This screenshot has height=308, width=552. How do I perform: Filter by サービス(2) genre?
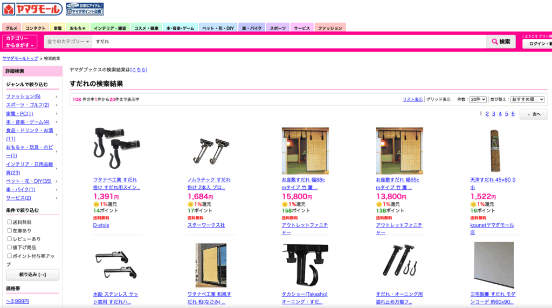[x=18, y=198]
